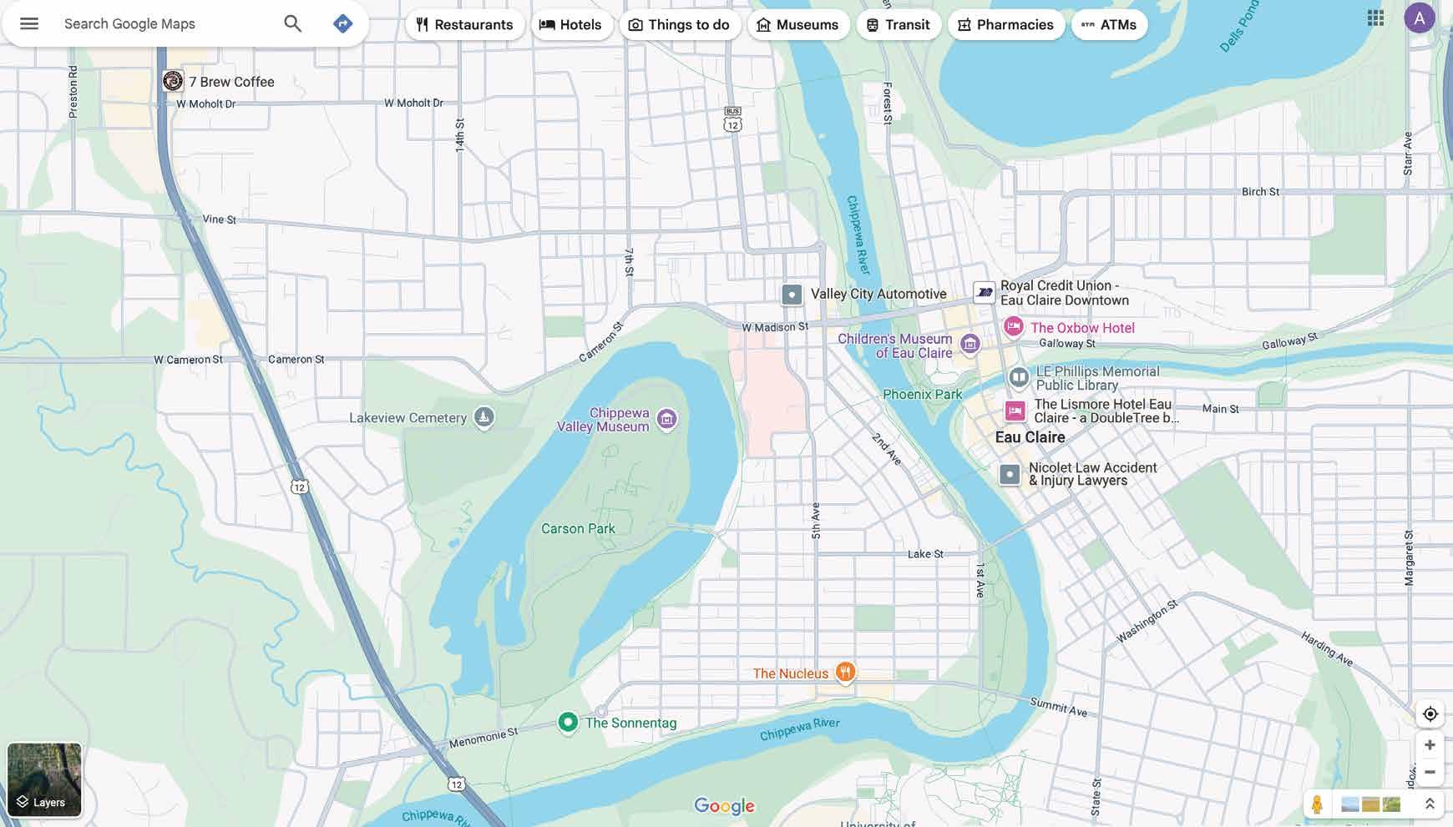This screenshot has width=1453, height=827.
Task: Click The Oxbow Hotel label
Action: tap(1082, 328)
